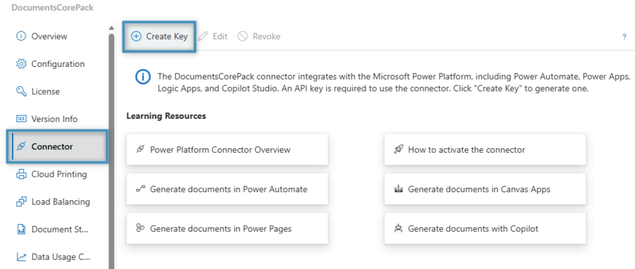Image resolution: width=635 pixels, height=269 pixels.
Task: Click the sidebar scroll up arrow
Action: tap(112, 28)
